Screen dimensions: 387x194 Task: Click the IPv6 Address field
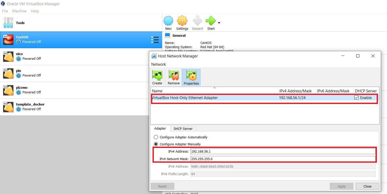tap(283, 166)
